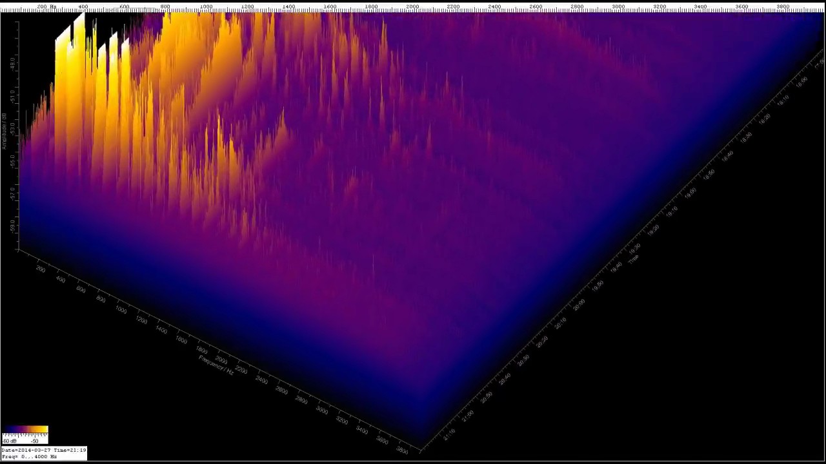Select the 2000 mark on the top frequency ruler
Image resolution: width=826 pixels, height=464 pixels.
pos(412,6)
